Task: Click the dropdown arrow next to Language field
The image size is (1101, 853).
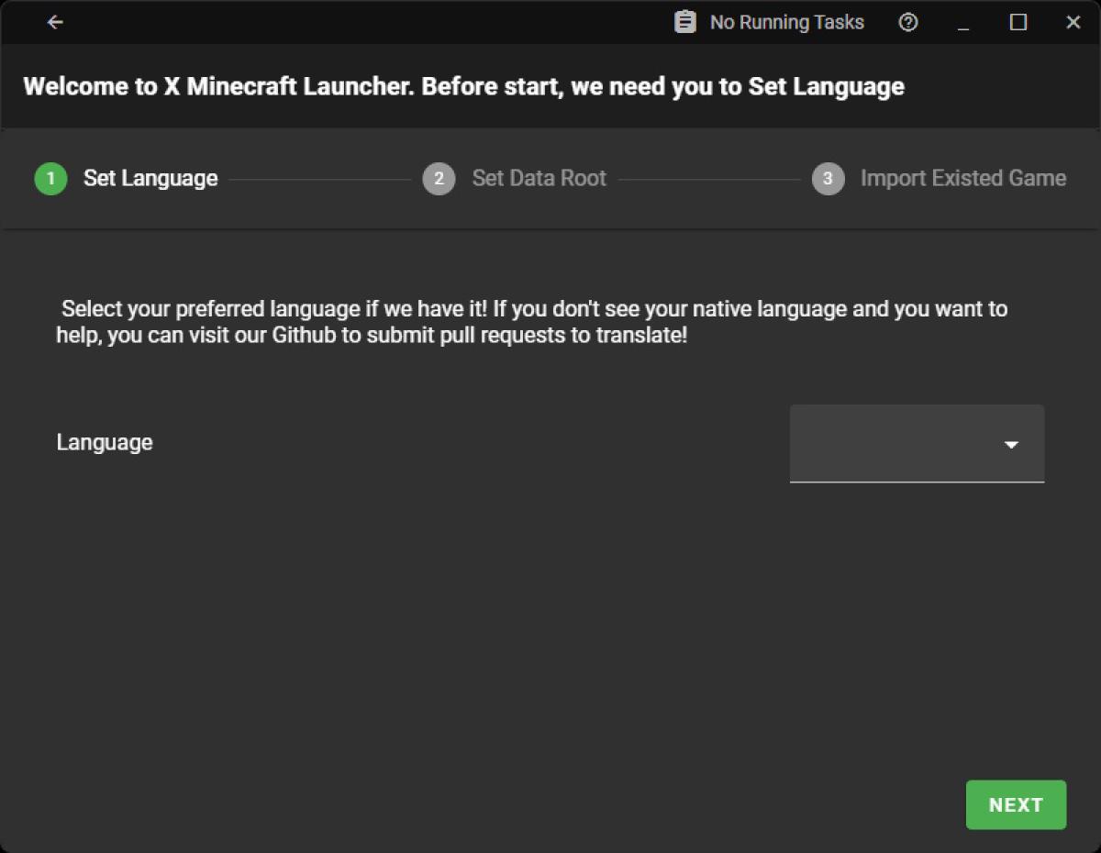Action: point(1011,444)
